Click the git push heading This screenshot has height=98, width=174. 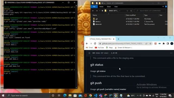96,83
